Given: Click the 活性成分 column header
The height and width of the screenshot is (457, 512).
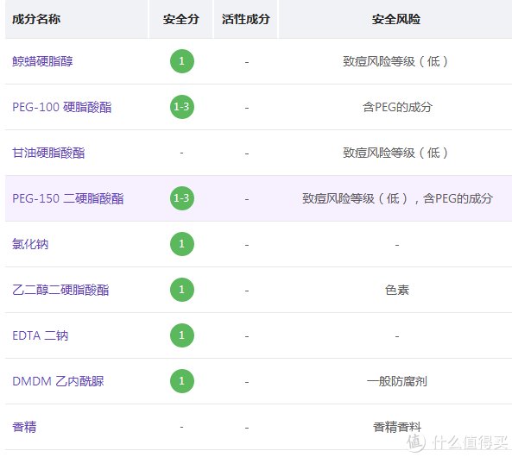Looking at the screenshot, I should click(x=246, y=19).
